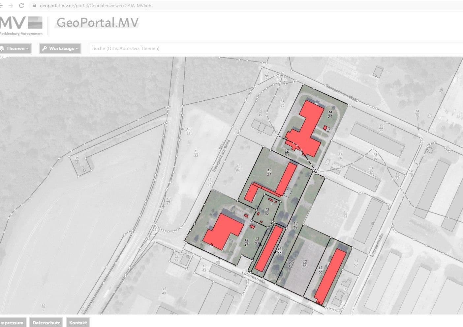The image size is (463, 327).
Task: Open the Datenschutz page
Action: coord(46,322)
